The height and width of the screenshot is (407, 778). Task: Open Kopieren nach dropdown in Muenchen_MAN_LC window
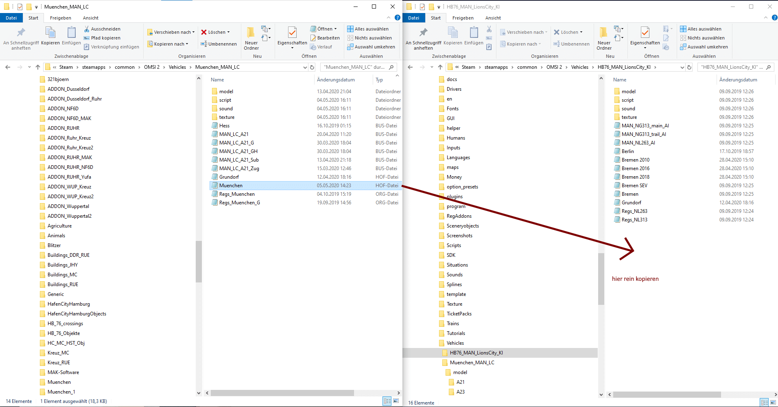(168, 44)
